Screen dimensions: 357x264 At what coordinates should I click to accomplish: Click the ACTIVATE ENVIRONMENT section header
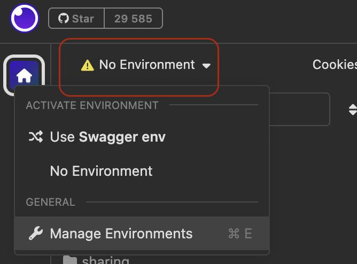coord(92,105)
